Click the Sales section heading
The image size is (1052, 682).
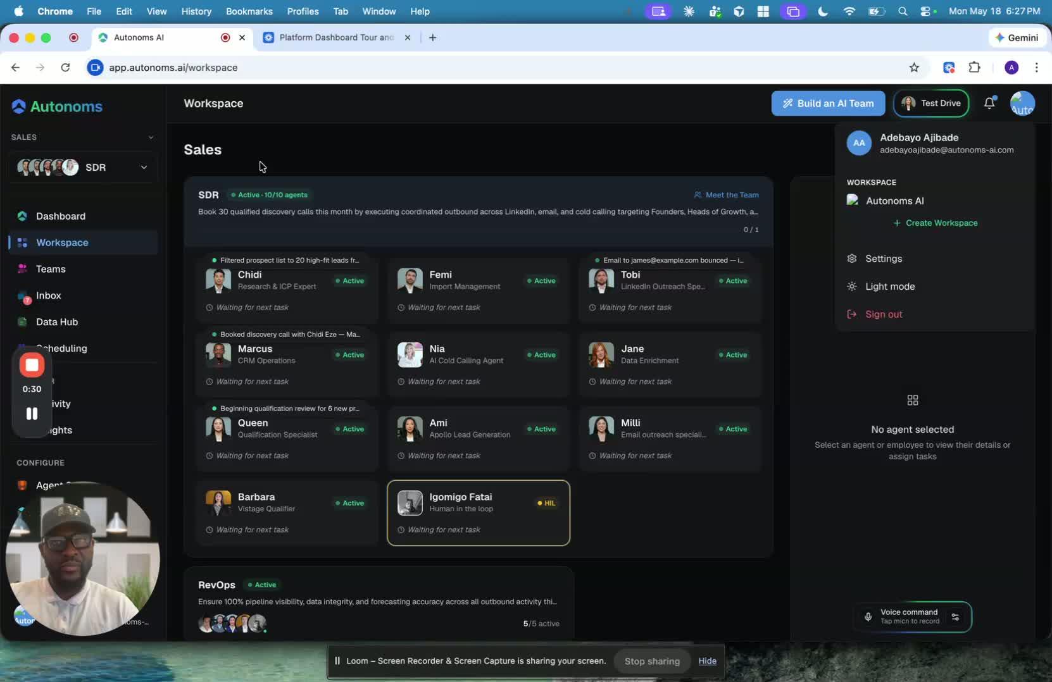point(203,150)
